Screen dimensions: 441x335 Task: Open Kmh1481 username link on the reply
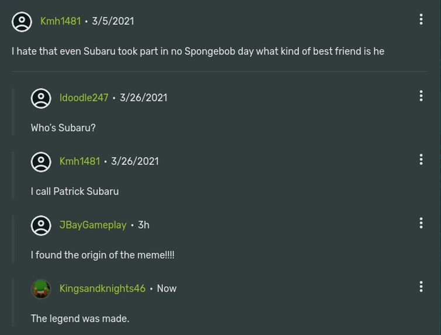point(79,162)
